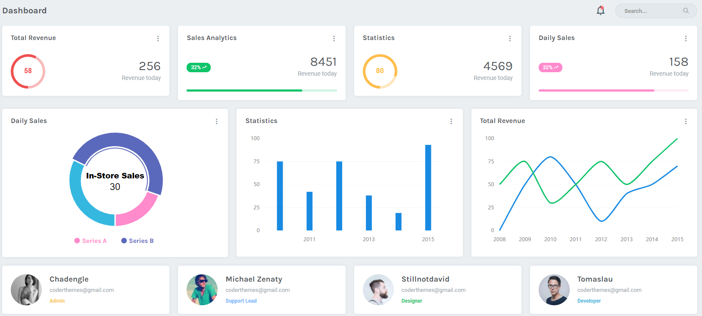This screenshot has width=702, height=316.
Task: Open the notification bell
Action: 600,11
